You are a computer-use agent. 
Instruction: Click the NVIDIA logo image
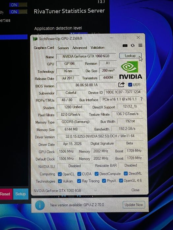click(130, 70)
